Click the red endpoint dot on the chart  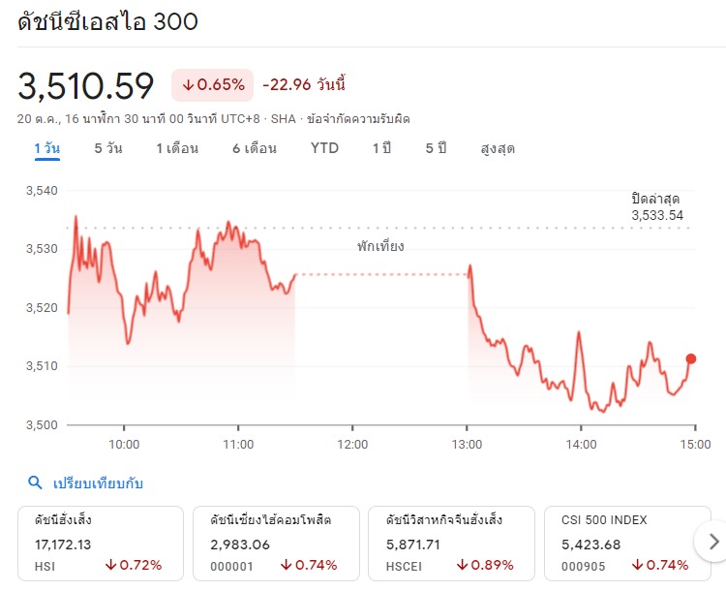(691, 358)
